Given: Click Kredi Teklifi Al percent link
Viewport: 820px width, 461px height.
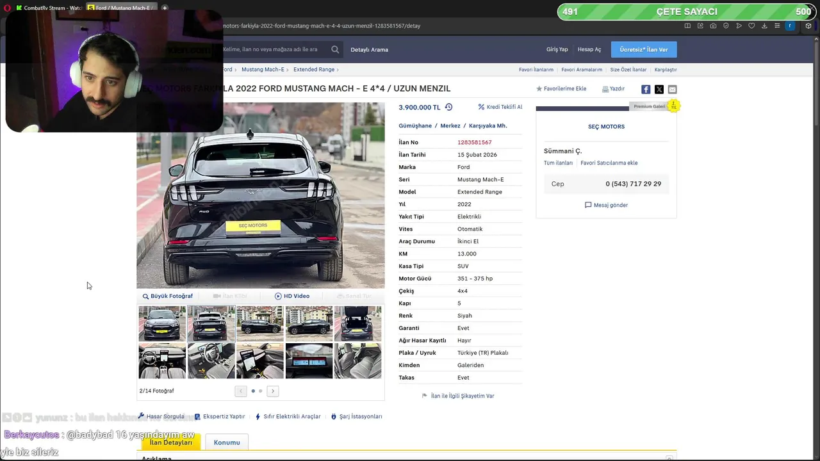Looking at the screenshot, I should [500, 107].
